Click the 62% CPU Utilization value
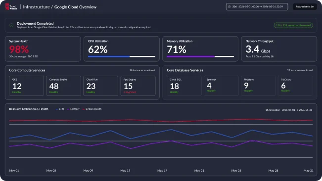The height and width of the screenshot is (181, 322). pos(98,49)
